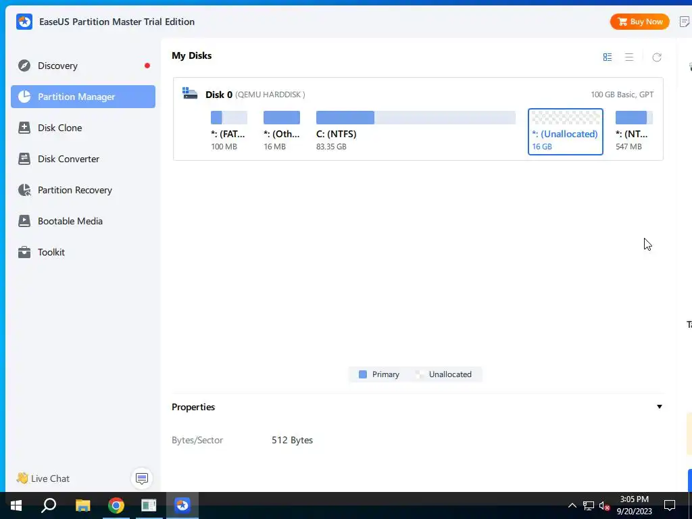Click the muted volume tray icon
This screenshot has width=692, height=519.
point(604,505)
